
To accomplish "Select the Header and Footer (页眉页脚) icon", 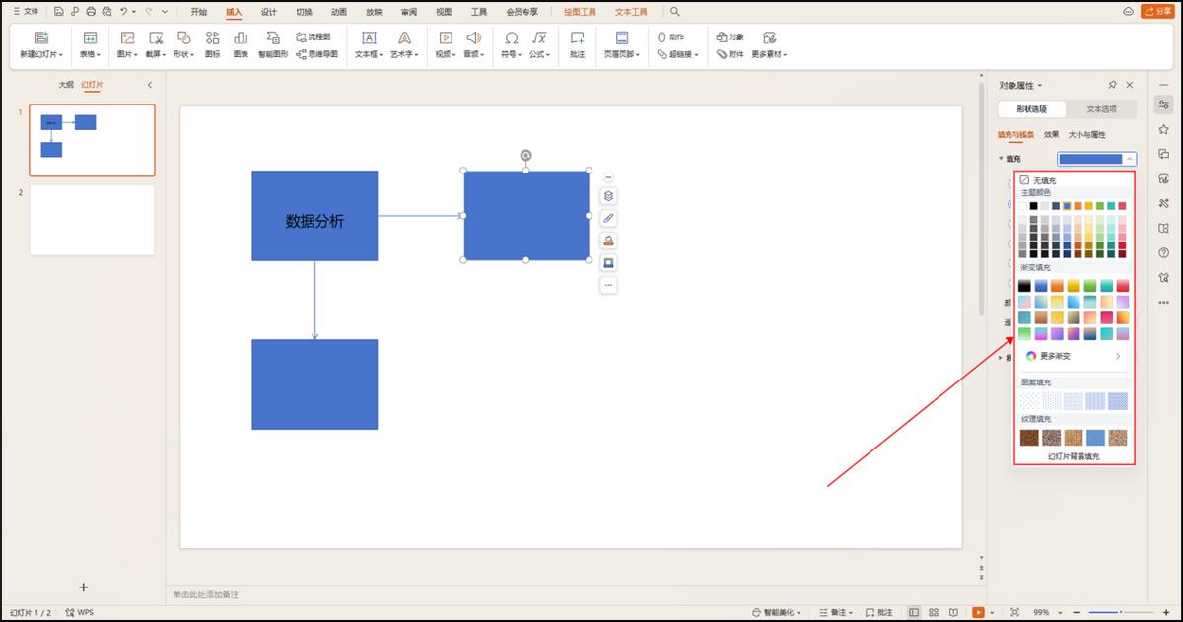I will pyautogui.click(x=622, y=43).
